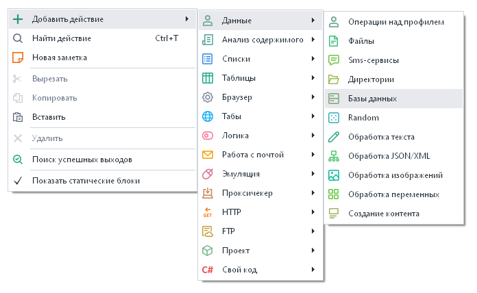Click the Browser gear icon
The height and width of the screenshot is (293, 477).
click(208, 97)
